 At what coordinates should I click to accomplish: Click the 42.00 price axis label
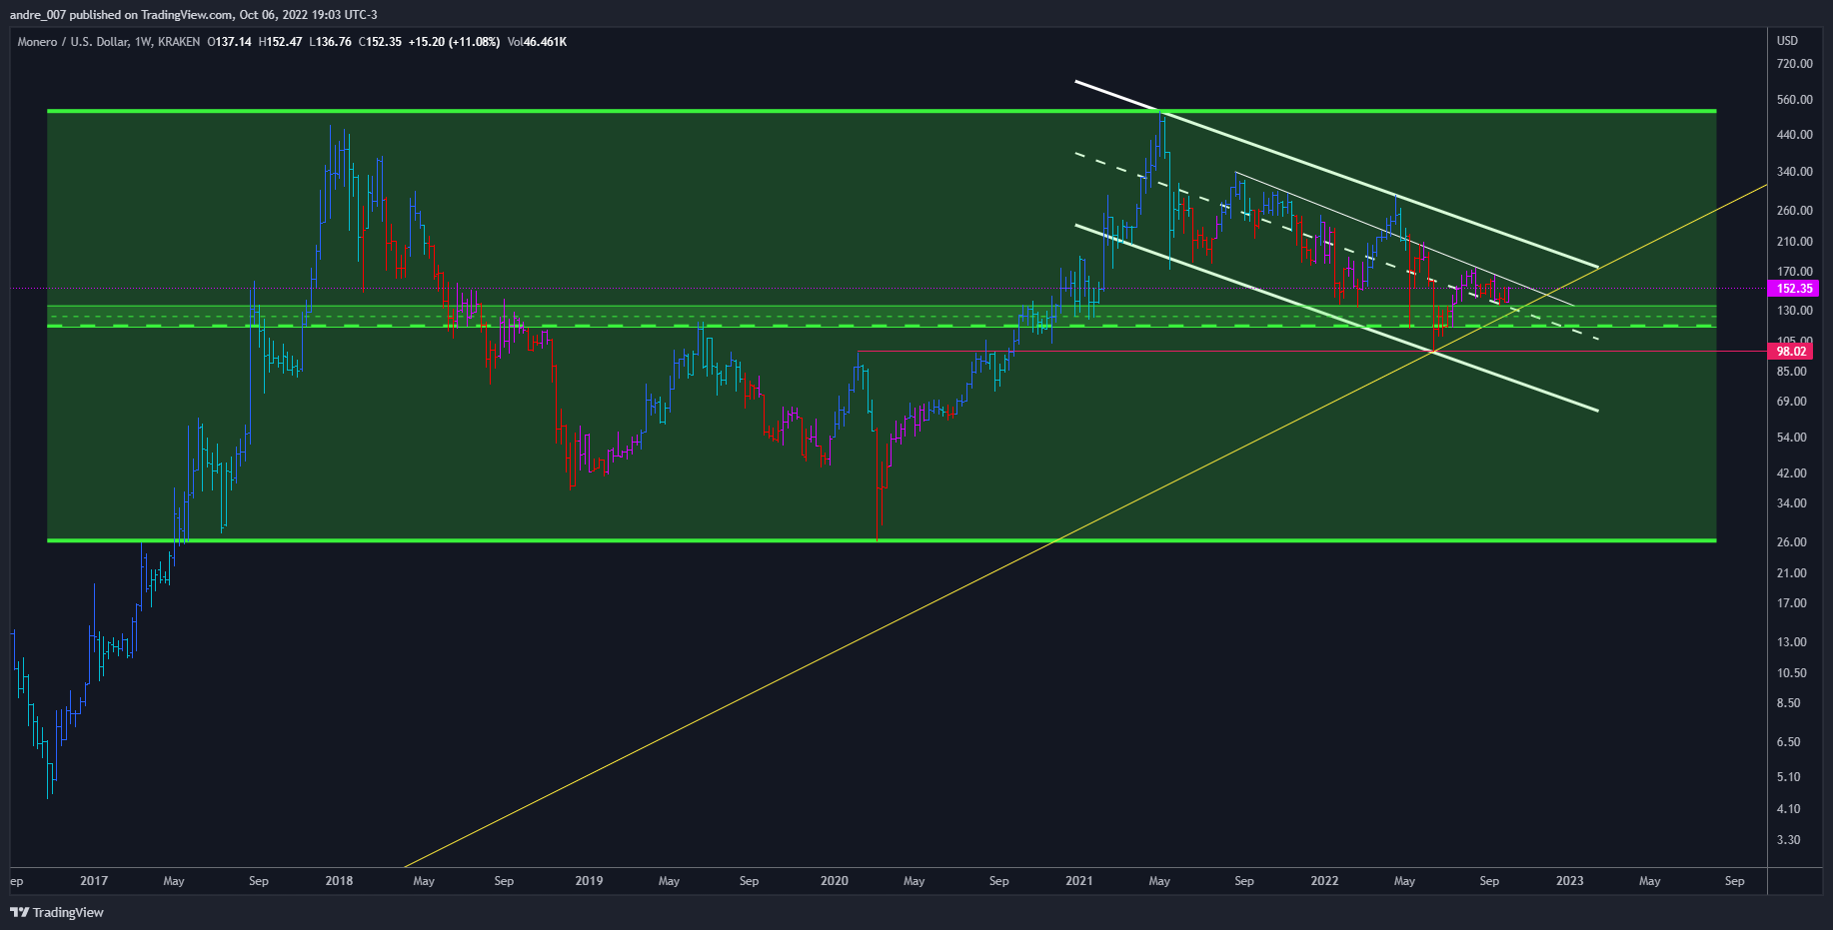(x=1791, y=473)
